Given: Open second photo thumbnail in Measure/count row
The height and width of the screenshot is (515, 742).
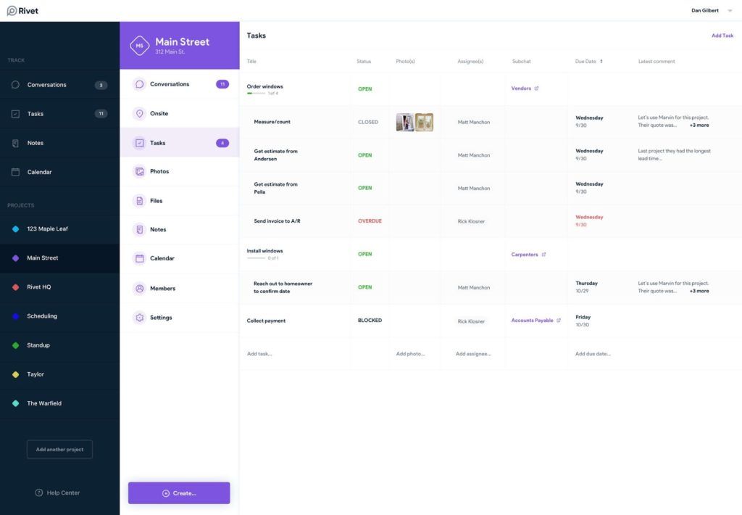Looking at the screenshot, I should 424,123.
